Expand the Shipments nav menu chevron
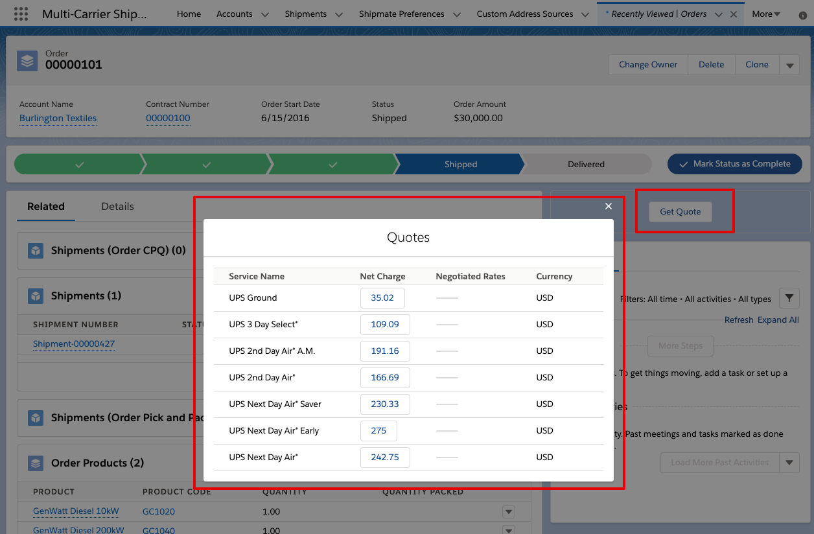This screenshot has height=534, width=814. [x=338, y=14]
